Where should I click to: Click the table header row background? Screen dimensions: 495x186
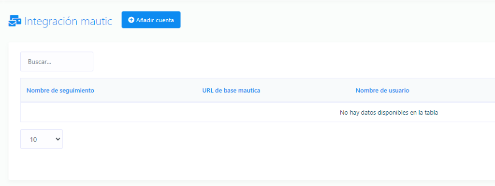[x=258, y=90]
